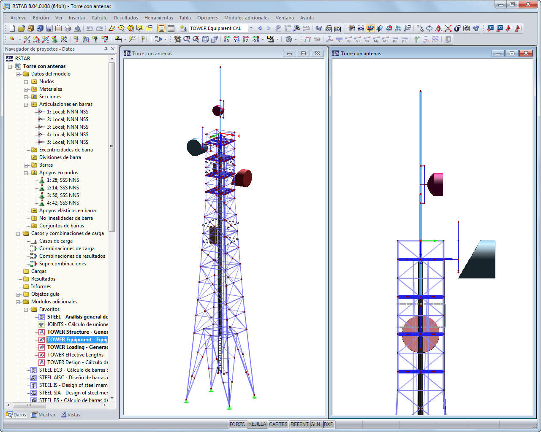The width and height of the screenshot is (541, 432).
Task: Create a new model with the blank page icon
Action: (12, 28)
